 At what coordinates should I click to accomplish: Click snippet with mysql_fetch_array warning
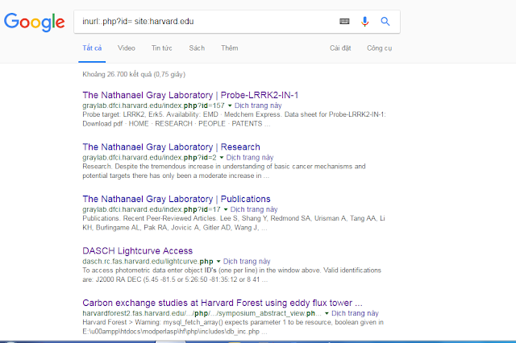tap(233, 327)
